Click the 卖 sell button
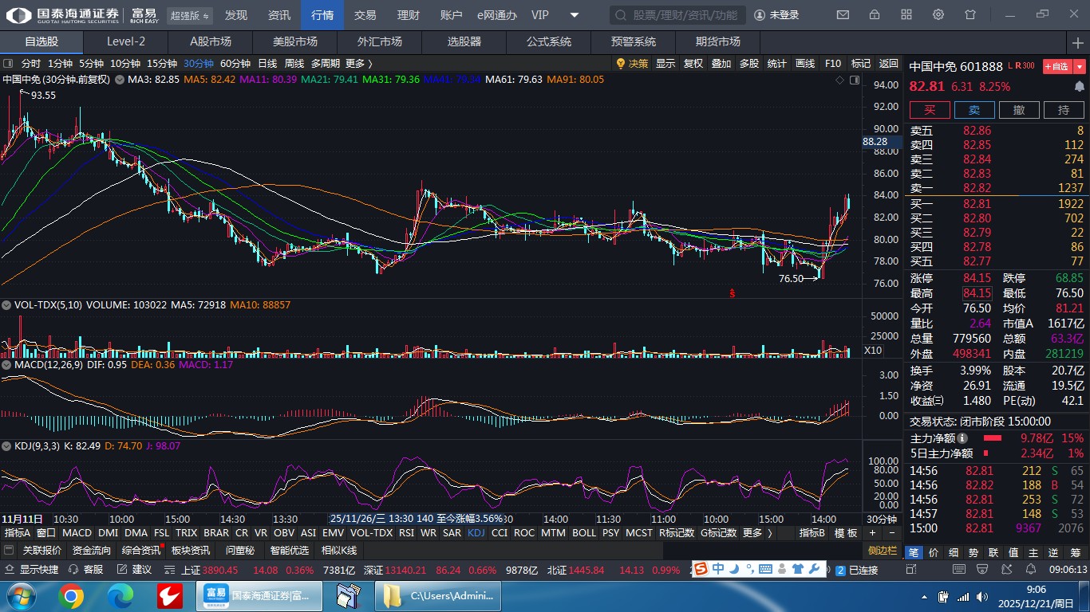Screen dimensions: 1090x612 pyautogui.click(x=974, y=110)
